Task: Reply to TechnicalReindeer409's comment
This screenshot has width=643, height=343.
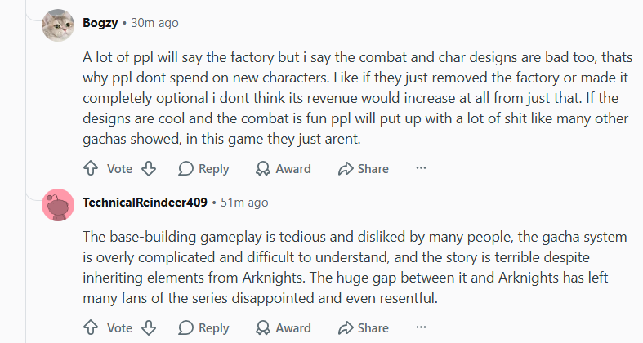Action: coord(203,327)
